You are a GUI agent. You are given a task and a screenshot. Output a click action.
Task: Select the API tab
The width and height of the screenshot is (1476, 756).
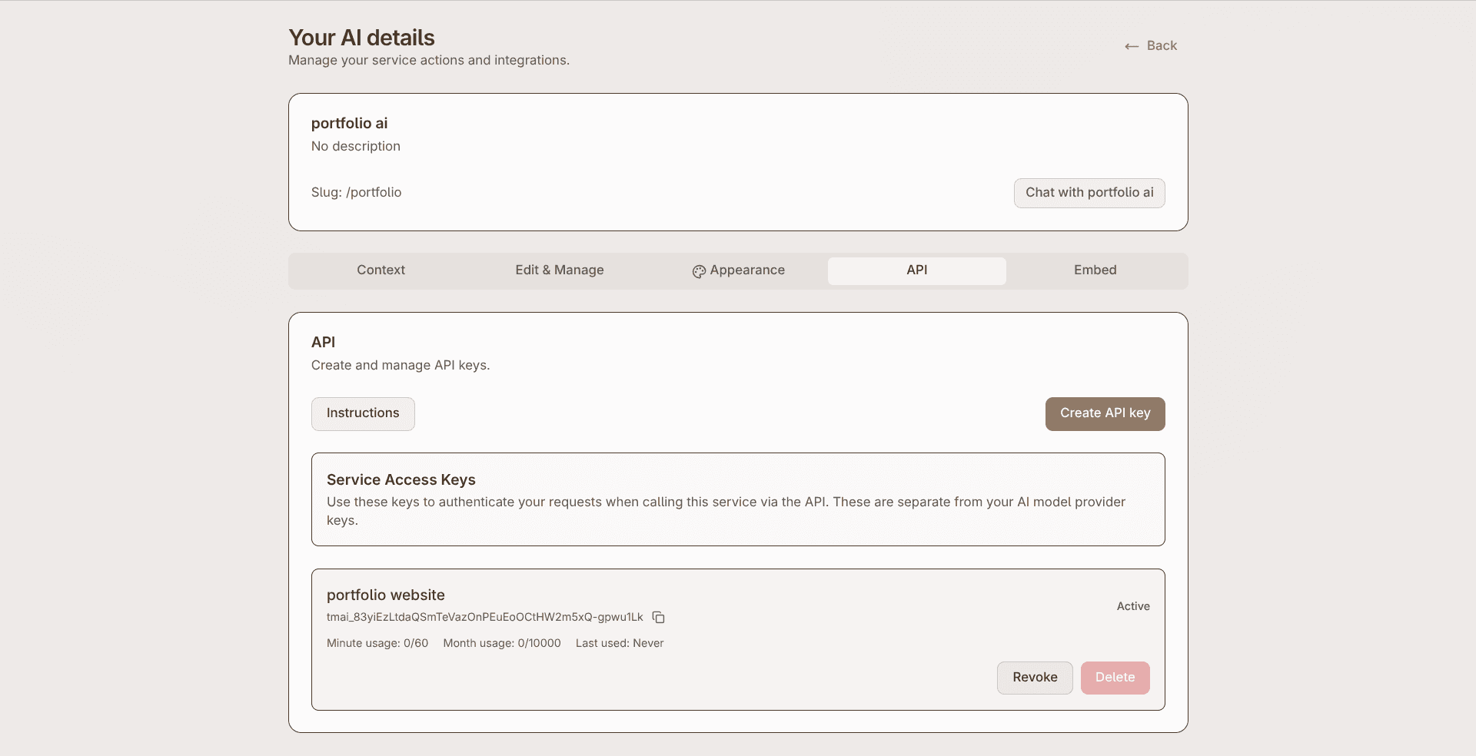[x=916, y=270]
